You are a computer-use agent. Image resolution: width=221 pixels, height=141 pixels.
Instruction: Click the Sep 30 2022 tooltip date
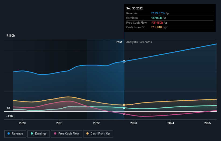(x=135, y=8)
